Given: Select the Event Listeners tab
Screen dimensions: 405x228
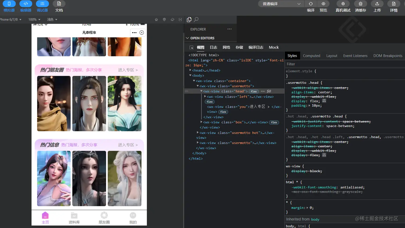Looking at the screenshot, I should [x=355, y=56].
